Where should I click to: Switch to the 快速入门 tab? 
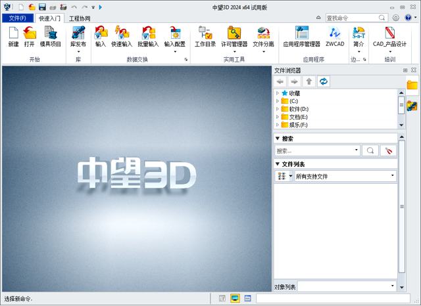(x=50, y=18)
